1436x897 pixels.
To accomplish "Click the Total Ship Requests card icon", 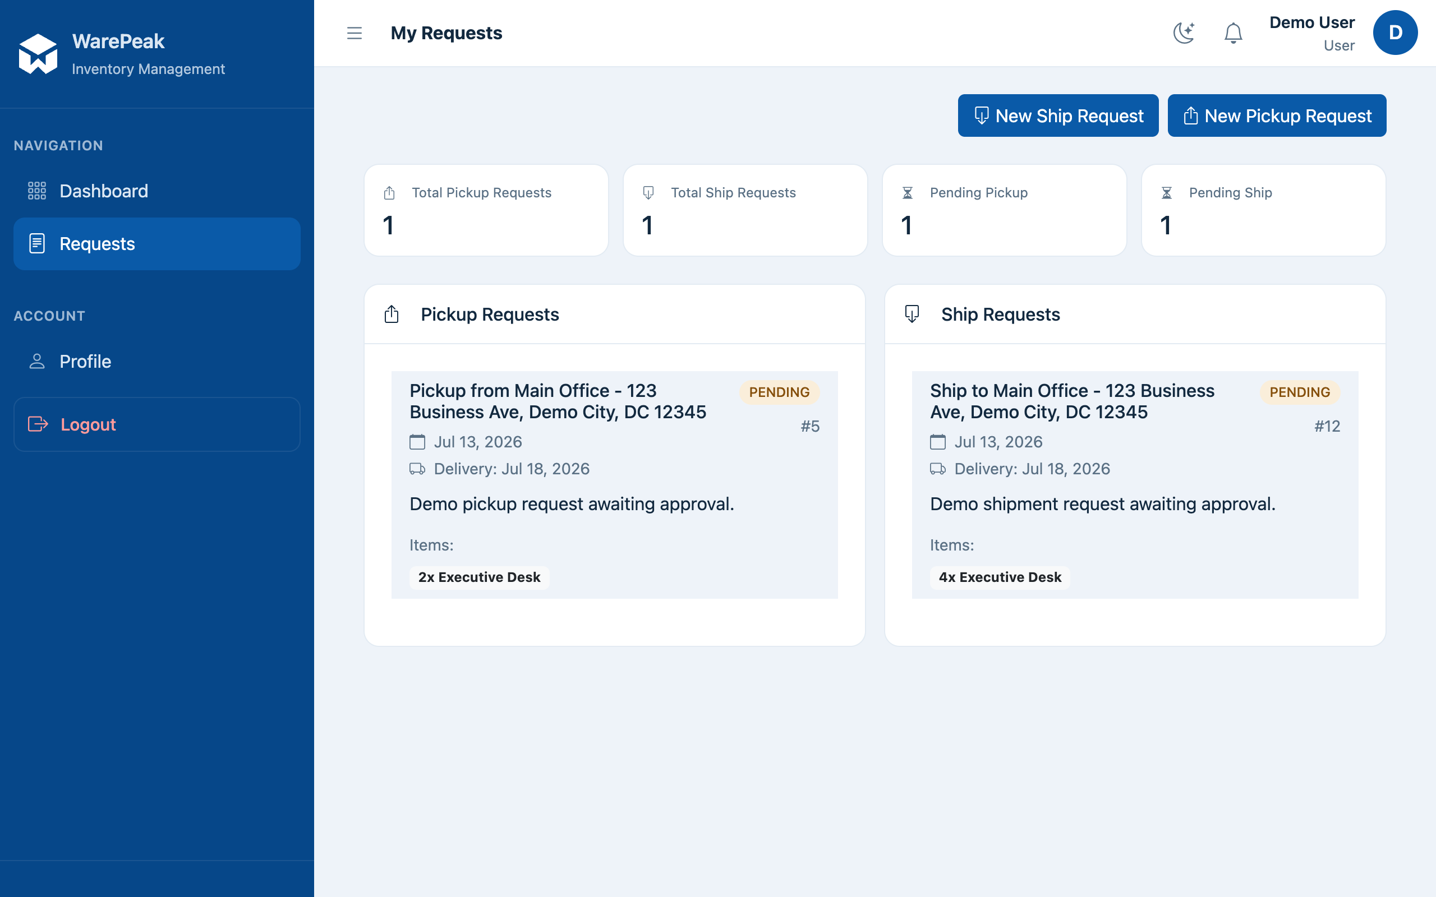I will [x=648, y=193].
